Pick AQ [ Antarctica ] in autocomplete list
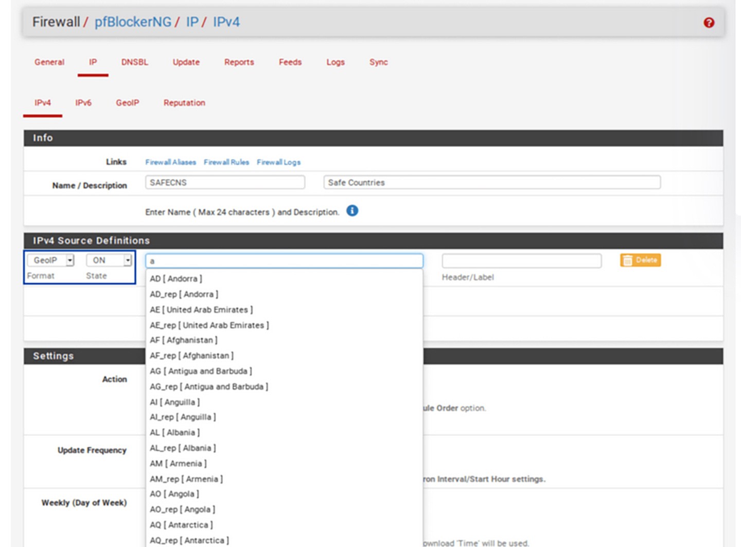Viewport: 741px width, 547px height. click(181, 525)
